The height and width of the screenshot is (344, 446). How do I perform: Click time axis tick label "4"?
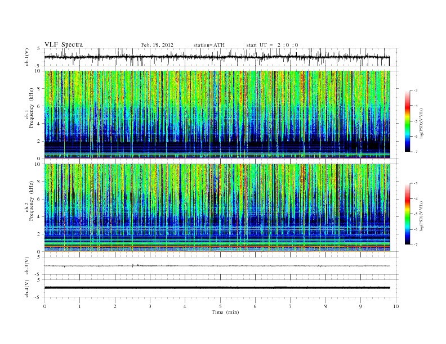click(185, 306)
